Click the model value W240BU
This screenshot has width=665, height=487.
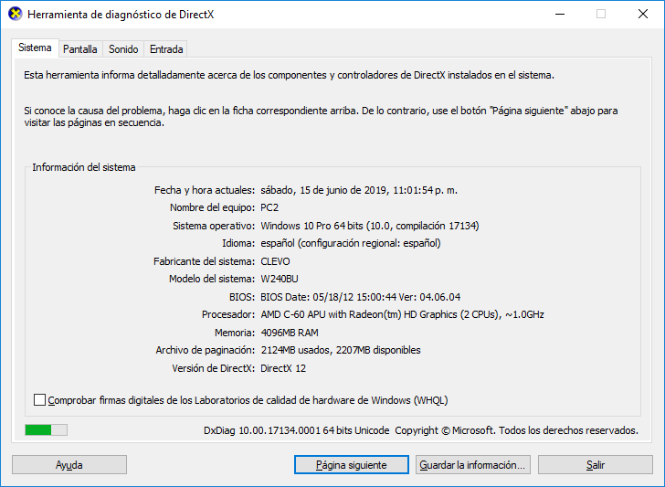point(280,279)
